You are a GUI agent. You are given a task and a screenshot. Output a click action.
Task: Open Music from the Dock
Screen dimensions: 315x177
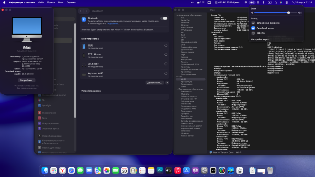178,170
